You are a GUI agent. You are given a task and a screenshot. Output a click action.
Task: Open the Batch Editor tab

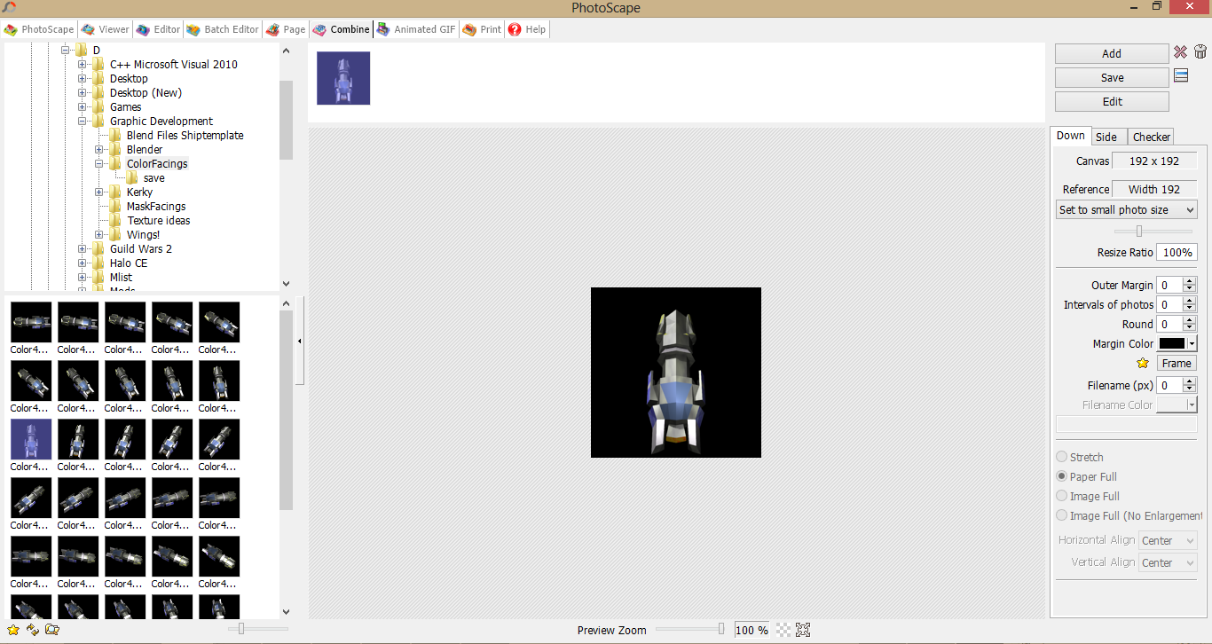coord(223,29)
